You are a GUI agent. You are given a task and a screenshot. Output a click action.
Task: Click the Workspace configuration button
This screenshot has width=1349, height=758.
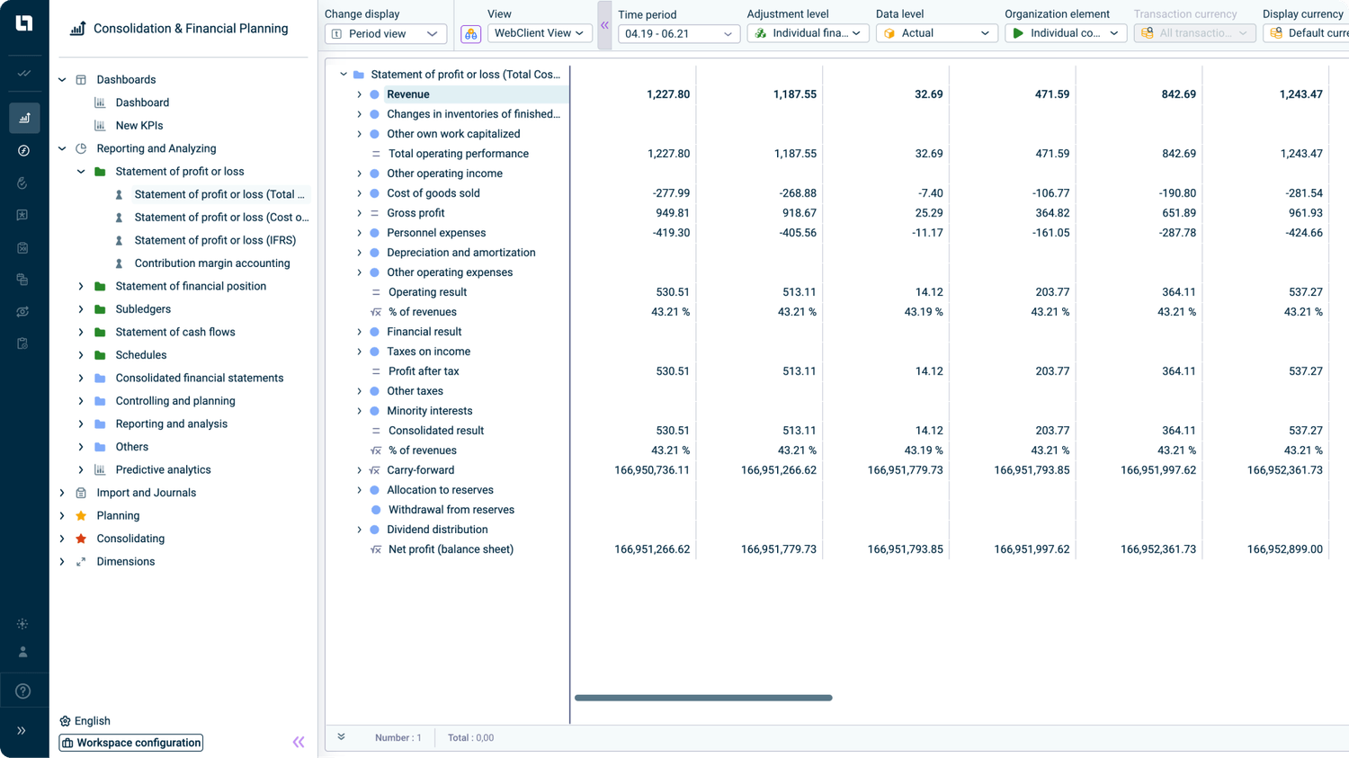(x=131, y=743)
